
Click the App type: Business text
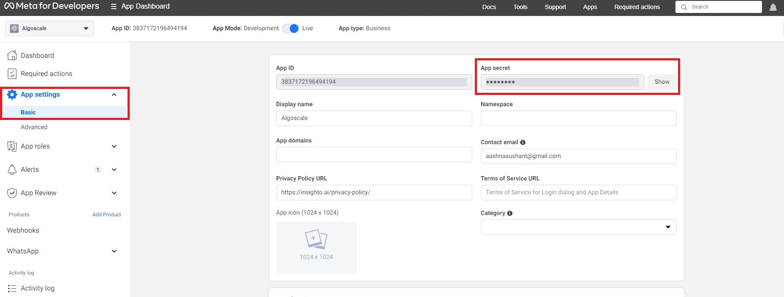365,28
